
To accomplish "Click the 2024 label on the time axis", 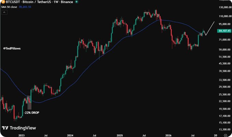I will [70, 135].
